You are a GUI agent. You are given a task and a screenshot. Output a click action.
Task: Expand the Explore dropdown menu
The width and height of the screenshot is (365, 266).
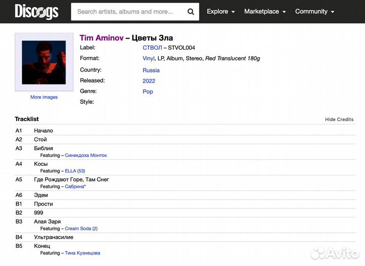221,12
